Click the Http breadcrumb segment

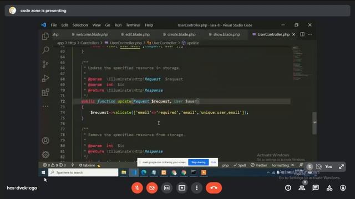(x=72, y=43)
